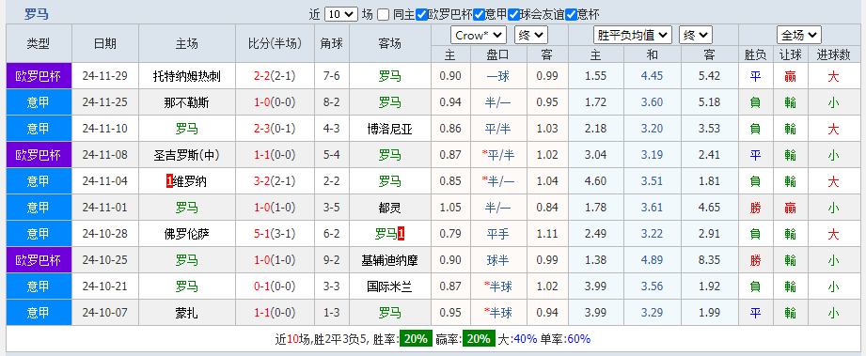
Task: Open the 博洛尼亚 team link
Action: coord(390,129)
